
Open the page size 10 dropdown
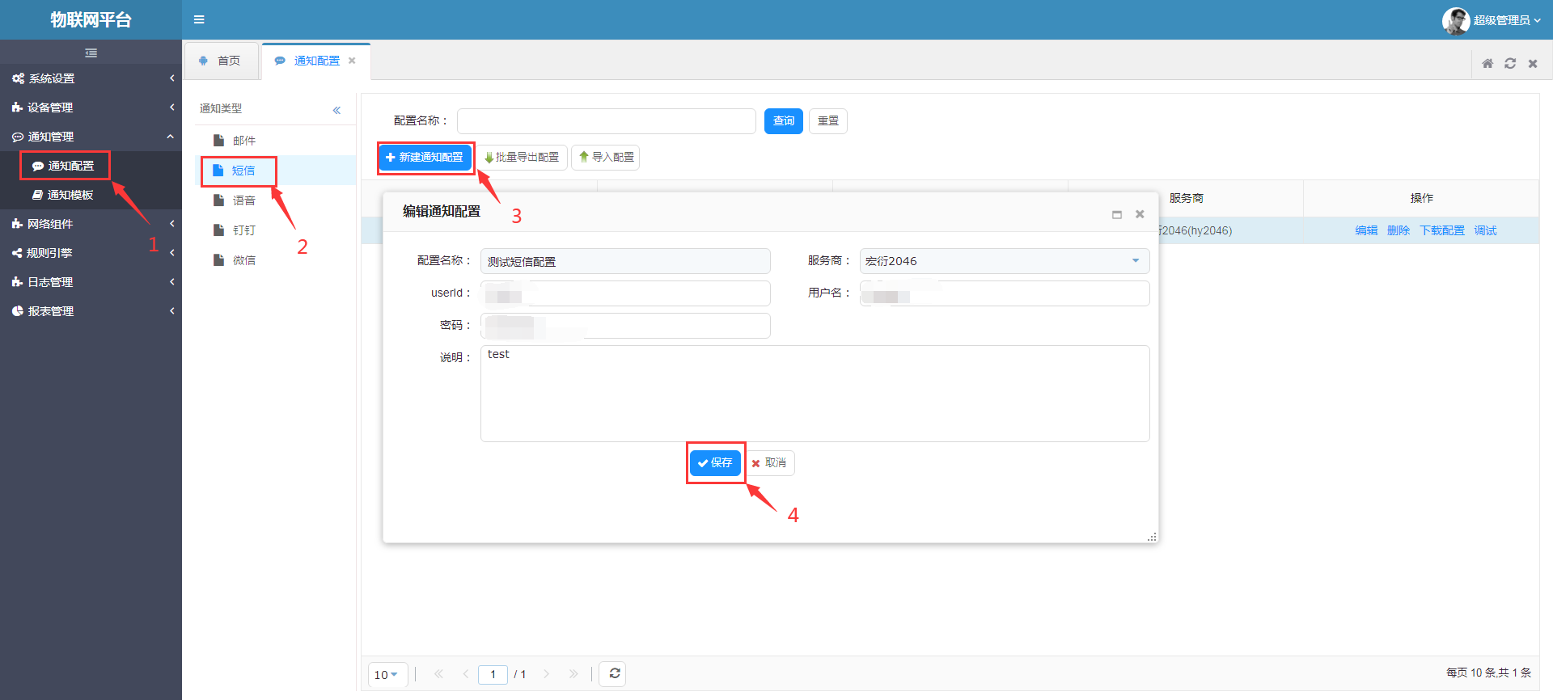387,674
